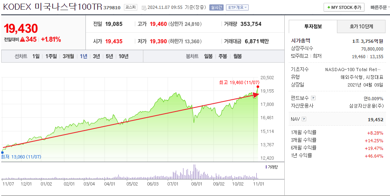Select the 3개월 line chart period

[x=68, y=56]
